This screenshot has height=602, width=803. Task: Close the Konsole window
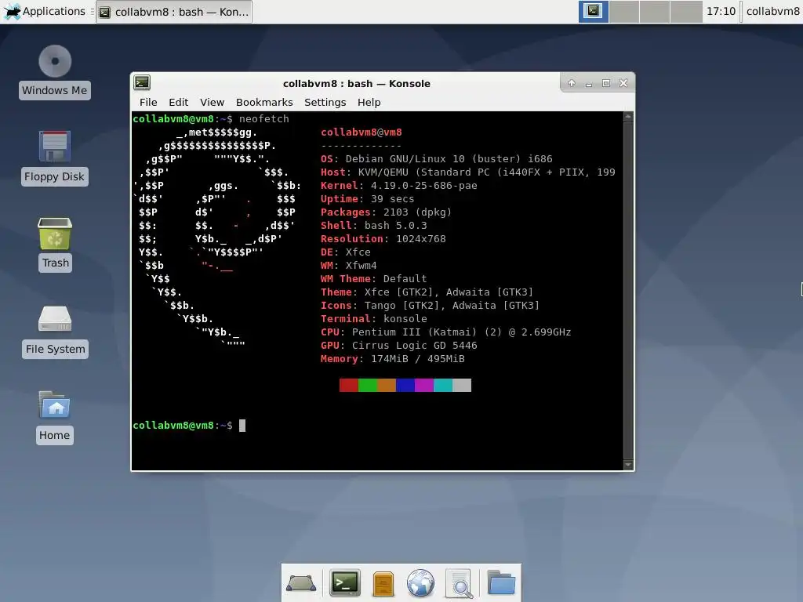(x=623, y=83)
